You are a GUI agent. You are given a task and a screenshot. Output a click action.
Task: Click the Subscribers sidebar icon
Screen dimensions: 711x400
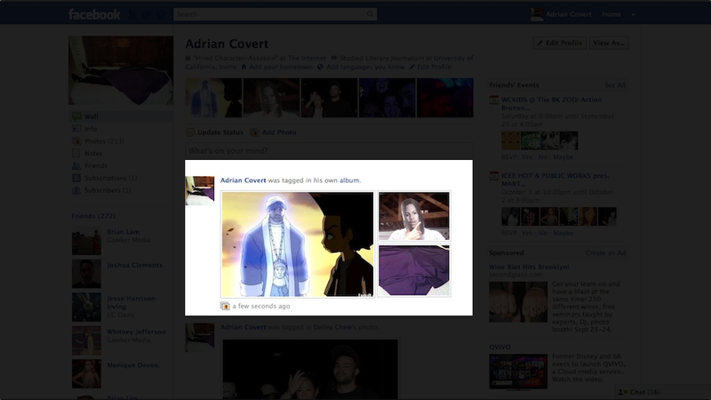[x=76, y=190]
